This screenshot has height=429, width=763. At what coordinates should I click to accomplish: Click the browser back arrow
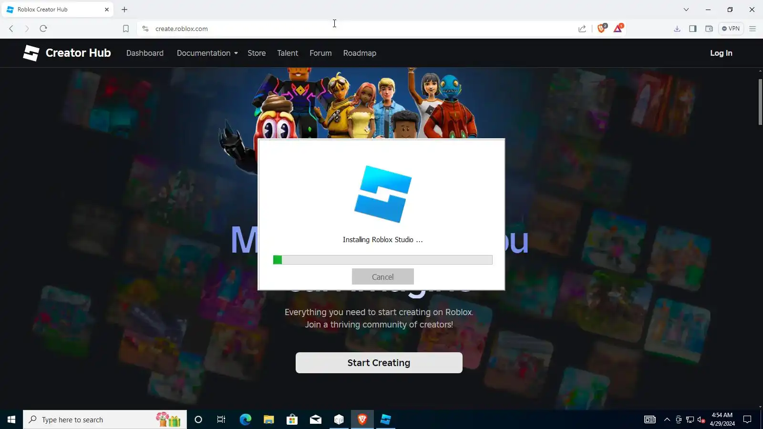click(x=11, y=29)
